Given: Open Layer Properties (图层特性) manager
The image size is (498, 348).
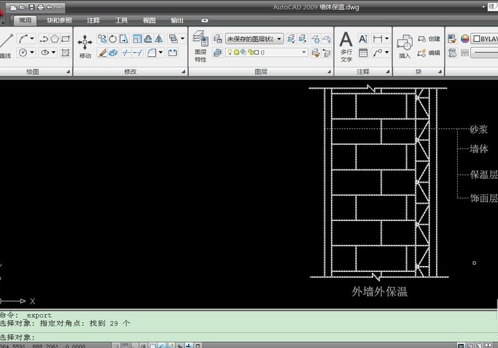Looking at the screenshot, I should coord(200,46).
